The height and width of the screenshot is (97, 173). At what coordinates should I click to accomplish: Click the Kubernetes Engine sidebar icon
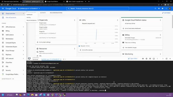[x=3, y=47]
